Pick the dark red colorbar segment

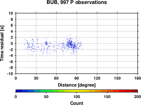point(135,91)
